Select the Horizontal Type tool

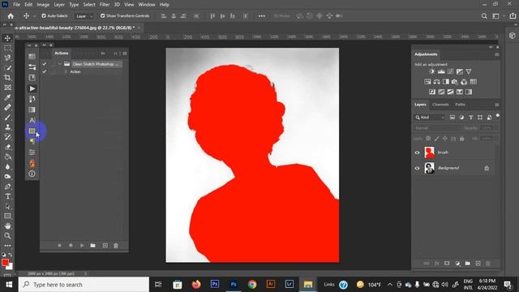click(7, 196)
